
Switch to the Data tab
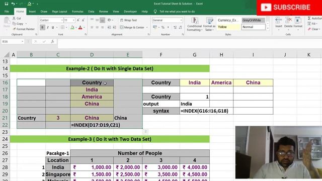point(91,12)
